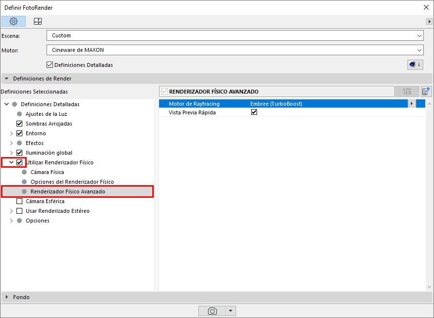Viewport: 434px width, 318px height.
Task: Click the small arrow at the right of the tab bar
Action: tap(429, 21)
